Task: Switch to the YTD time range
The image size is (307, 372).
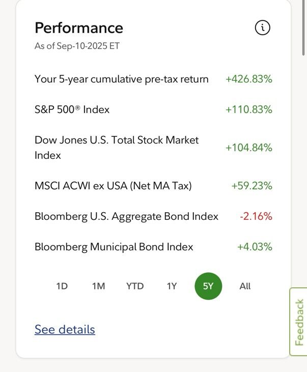Action: pyautogui.click(x=135, y=286)
